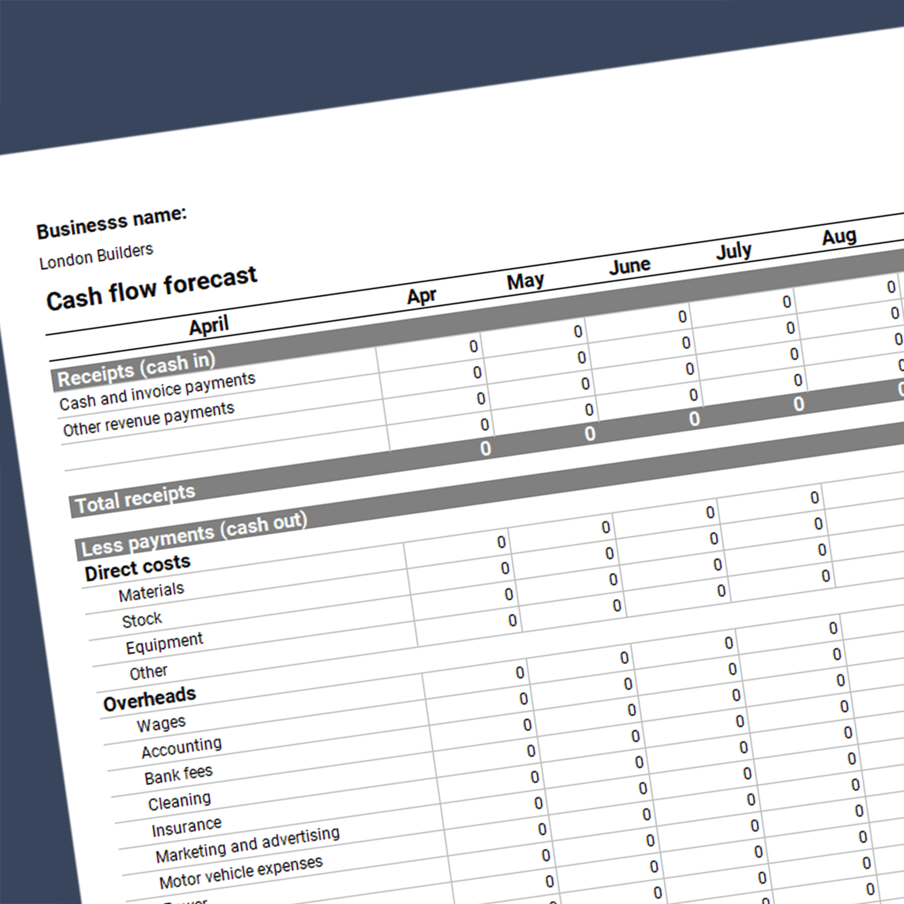Viewport: 904px width, 904px height.
Task: Select the May column header
Action: click(524, 280)
